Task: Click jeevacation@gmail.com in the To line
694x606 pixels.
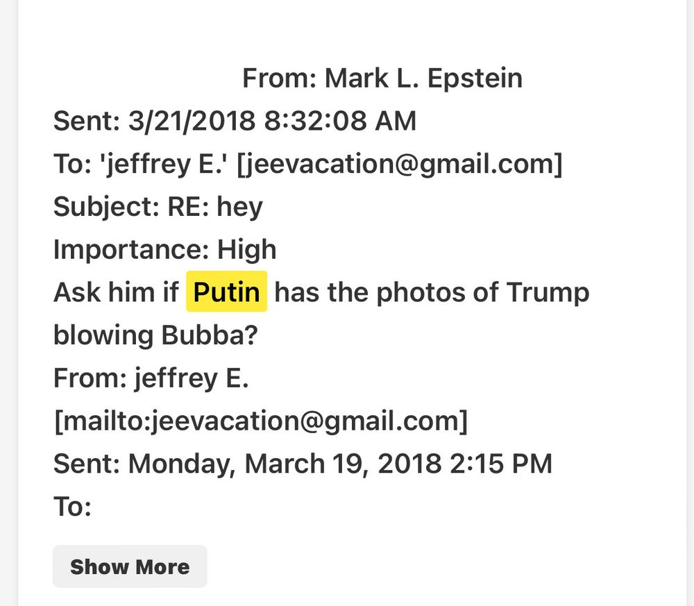Action: tap(399, 165)
